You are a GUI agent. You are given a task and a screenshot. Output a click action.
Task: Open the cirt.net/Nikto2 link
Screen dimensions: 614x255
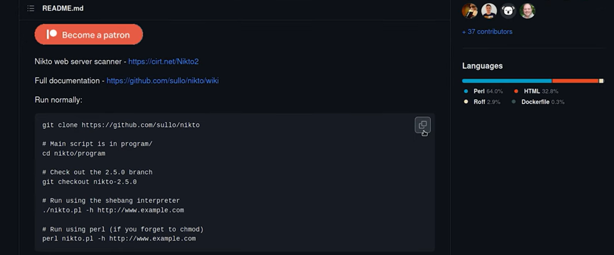click(x=163, y=62)
